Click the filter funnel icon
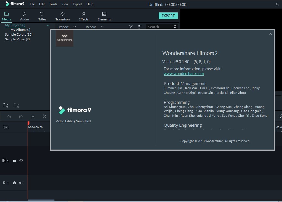The image size is (282, 202). (131, 27)
